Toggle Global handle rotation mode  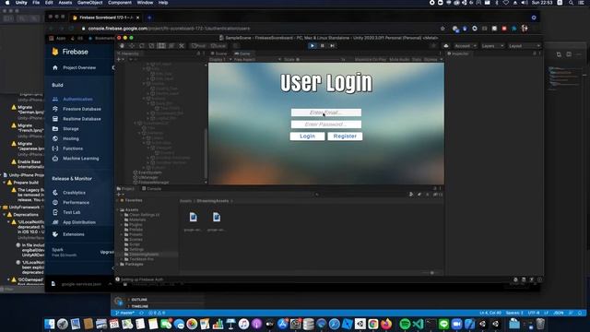tap(218, 46)
